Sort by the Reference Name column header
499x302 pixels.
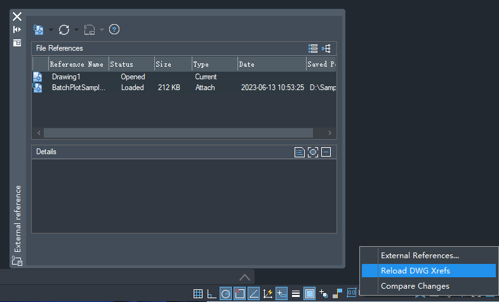(77, 64)
